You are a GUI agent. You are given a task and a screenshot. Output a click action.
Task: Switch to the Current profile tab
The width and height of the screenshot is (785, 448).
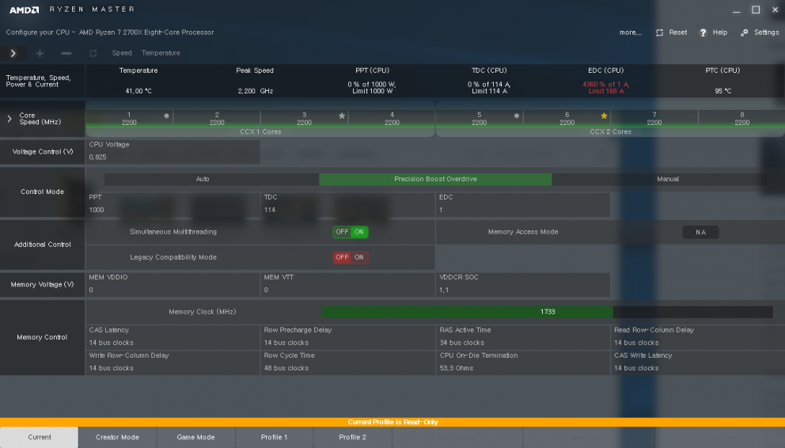point(39,437)
